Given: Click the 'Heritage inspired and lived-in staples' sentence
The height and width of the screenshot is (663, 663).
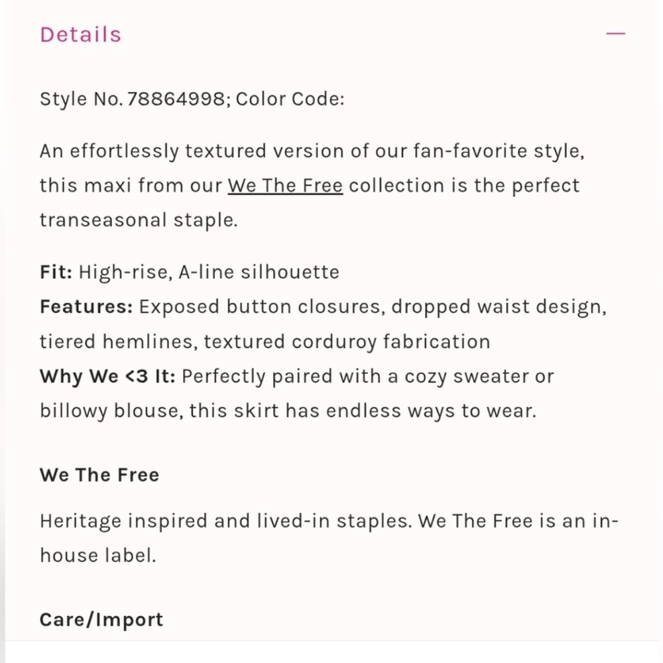Looking at the screenshot, I should tap(226, 521).
